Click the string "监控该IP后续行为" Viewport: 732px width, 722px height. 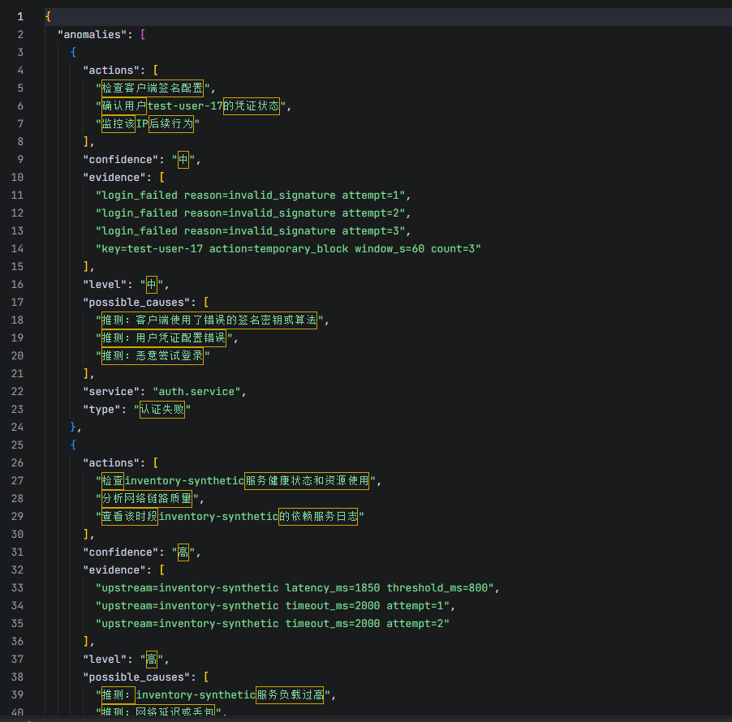click(148, 124)
